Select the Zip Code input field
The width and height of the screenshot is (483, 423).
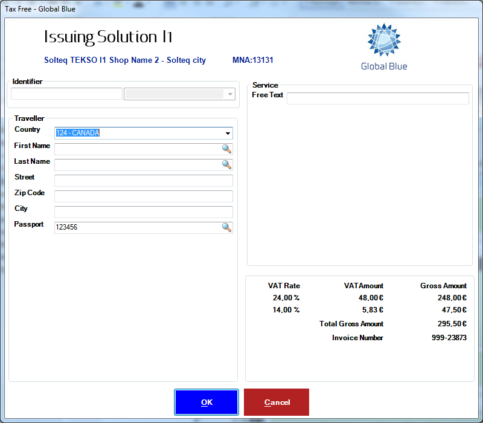coord(143,196)
